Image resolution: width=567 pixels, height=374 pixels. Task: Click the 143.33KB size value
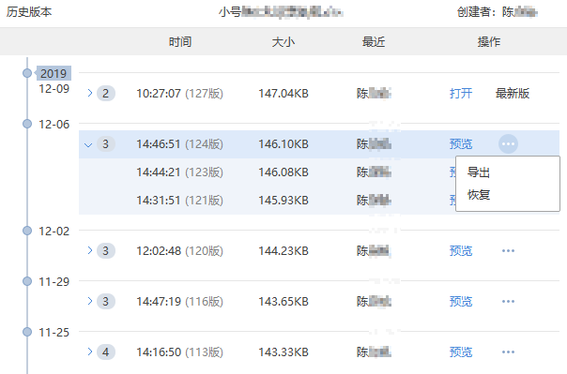[283, 352]
